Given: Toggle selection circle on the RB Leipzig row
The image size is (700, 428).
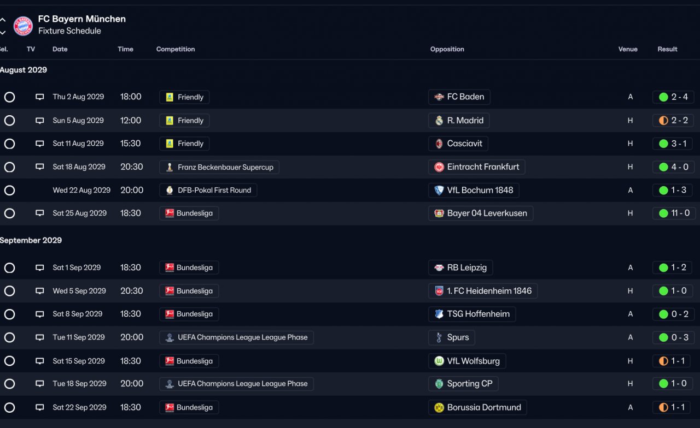Looking at the screenshot, I should coord(9,268).
